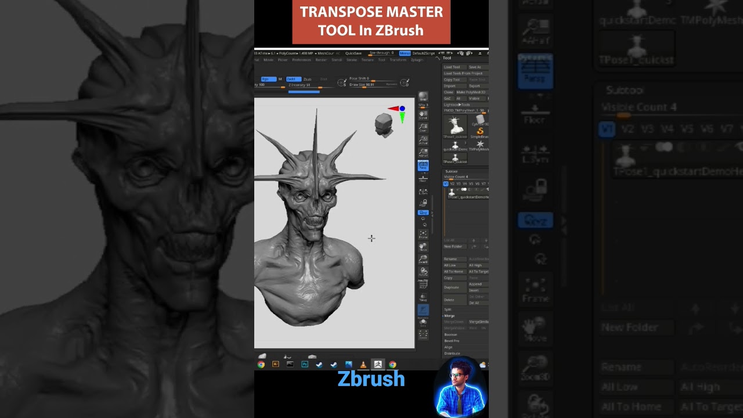The height and width of the screenshot is (418, 743).
Task: Select the Cylinder3D tool thumbnail
Action: pyautogui.click(x=479, y=120)
